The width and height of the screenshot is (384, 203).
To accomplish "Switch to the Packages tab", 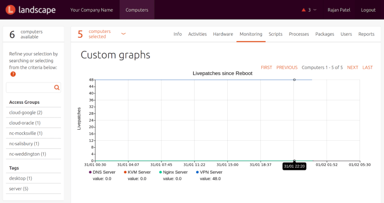I will 324,34.
